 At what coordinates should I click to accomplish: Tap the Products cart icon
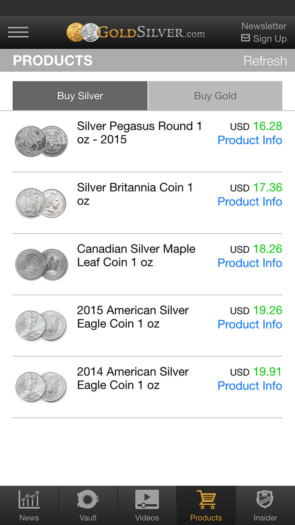(x=206, y=500)
